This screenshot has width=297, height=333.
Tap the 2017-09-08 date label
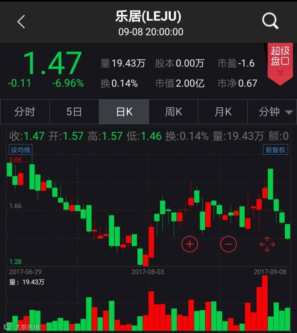click(270, 272)
